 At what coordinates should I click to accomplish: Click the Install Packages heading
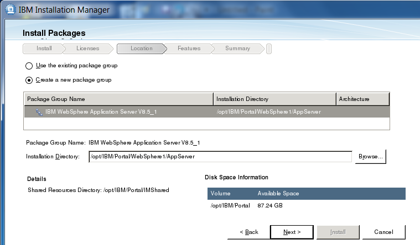pos(54,33)
